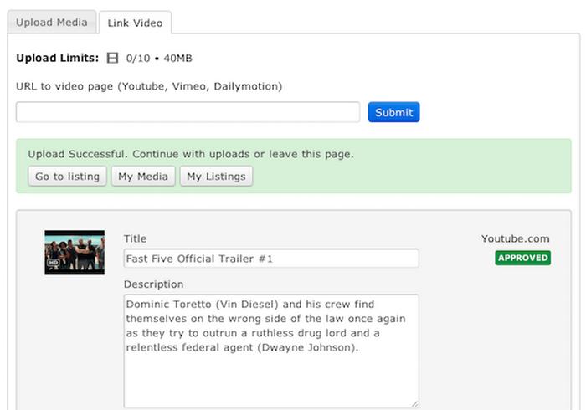Switch to the Upload Media tab

pos(52,23)
